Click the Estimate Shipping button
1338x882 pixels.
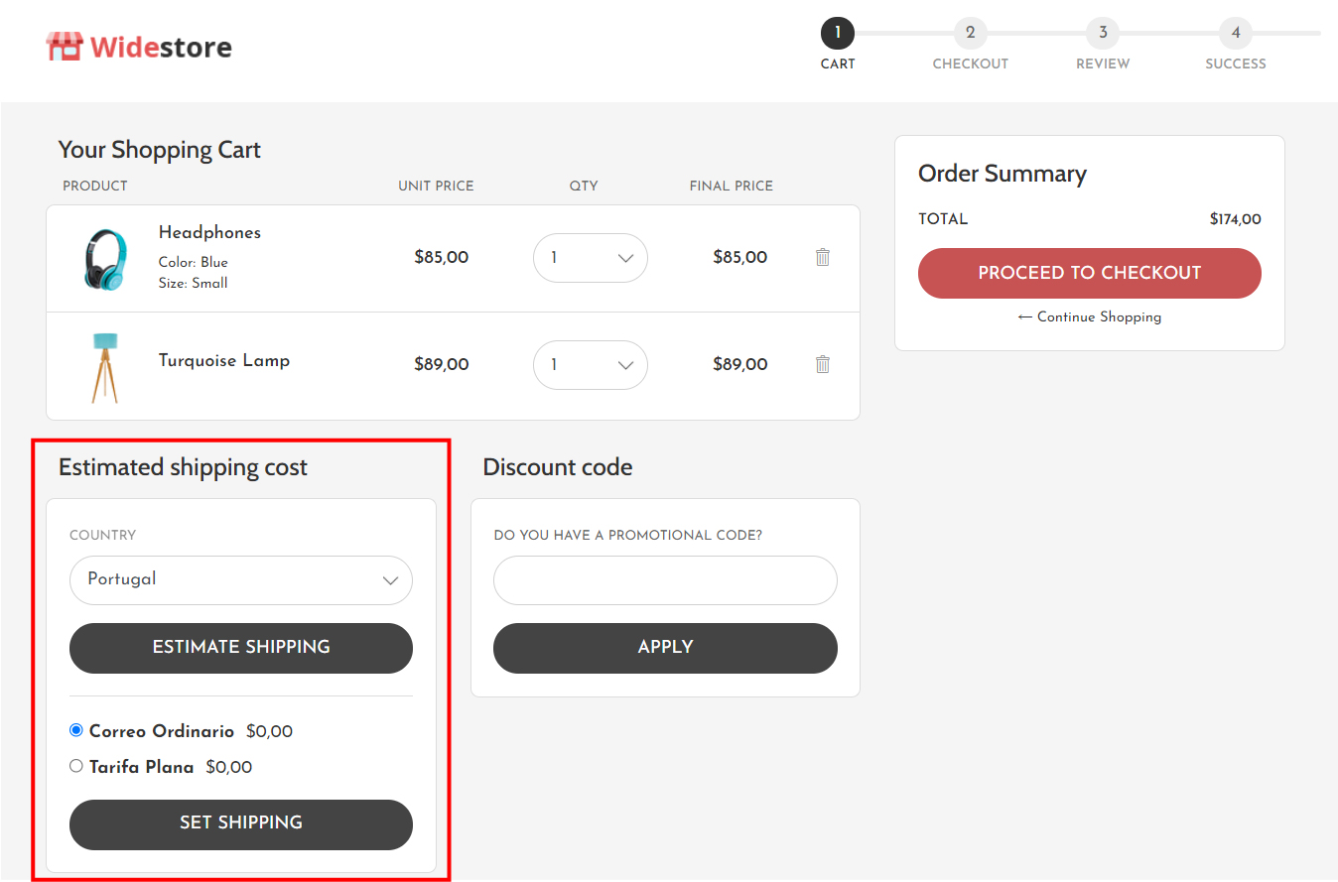[x=241, y=648]
